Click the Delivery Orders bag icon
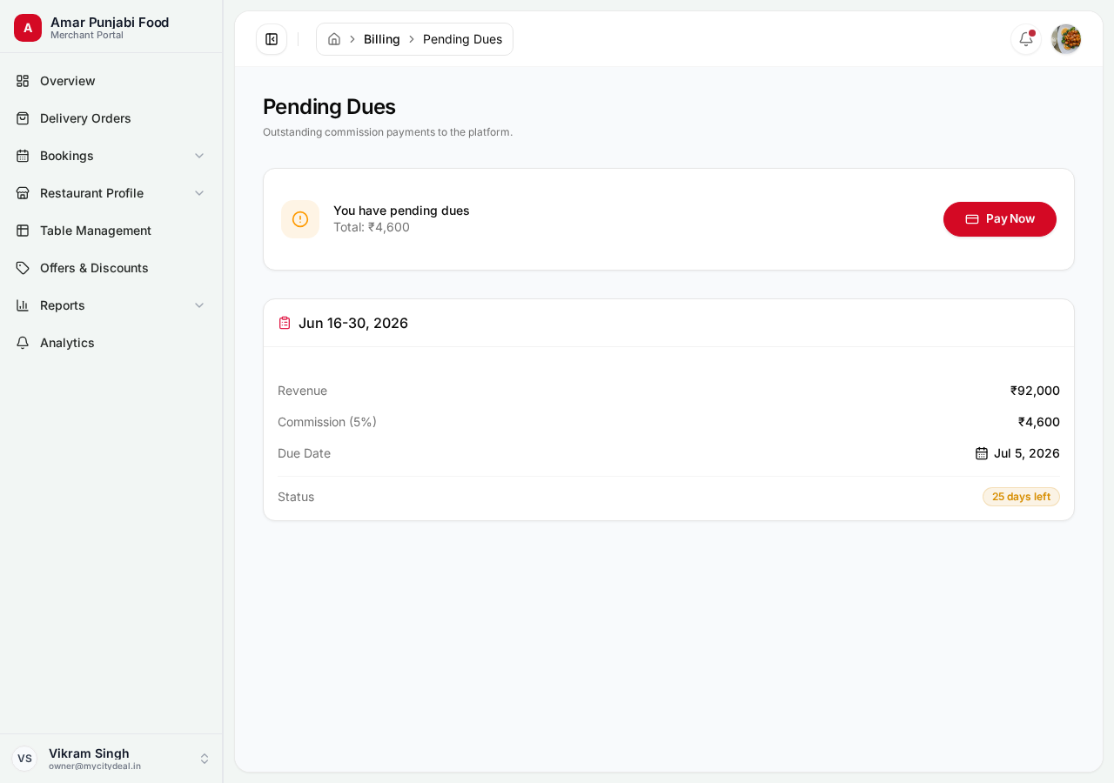The image size is (1114, 783). point(23,118)
